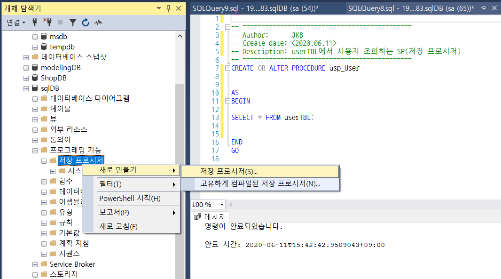
Task: Click the ShopDB database cylinder icon
Action: (35, 78)
